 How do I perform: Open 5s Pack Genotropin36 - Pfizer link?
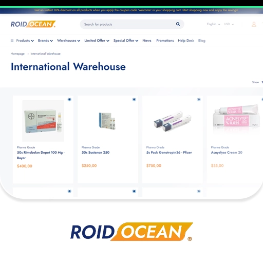169,153
